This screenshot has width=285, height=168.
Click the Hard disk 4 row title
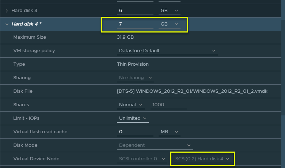click(27, 24)
